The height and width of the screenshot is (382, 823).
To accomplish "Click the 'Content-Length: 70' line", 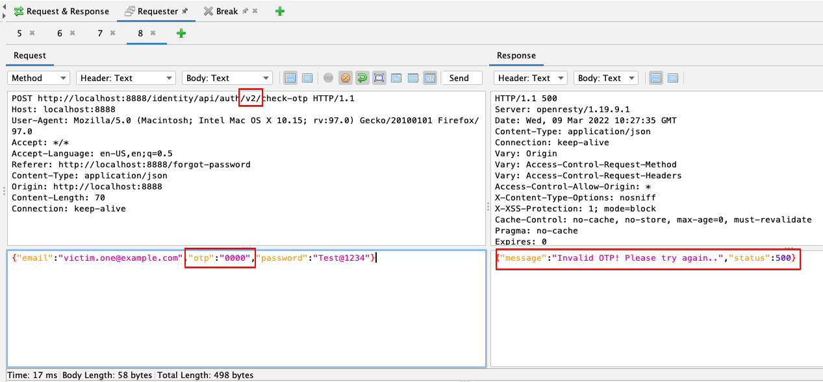I will 58,198.
